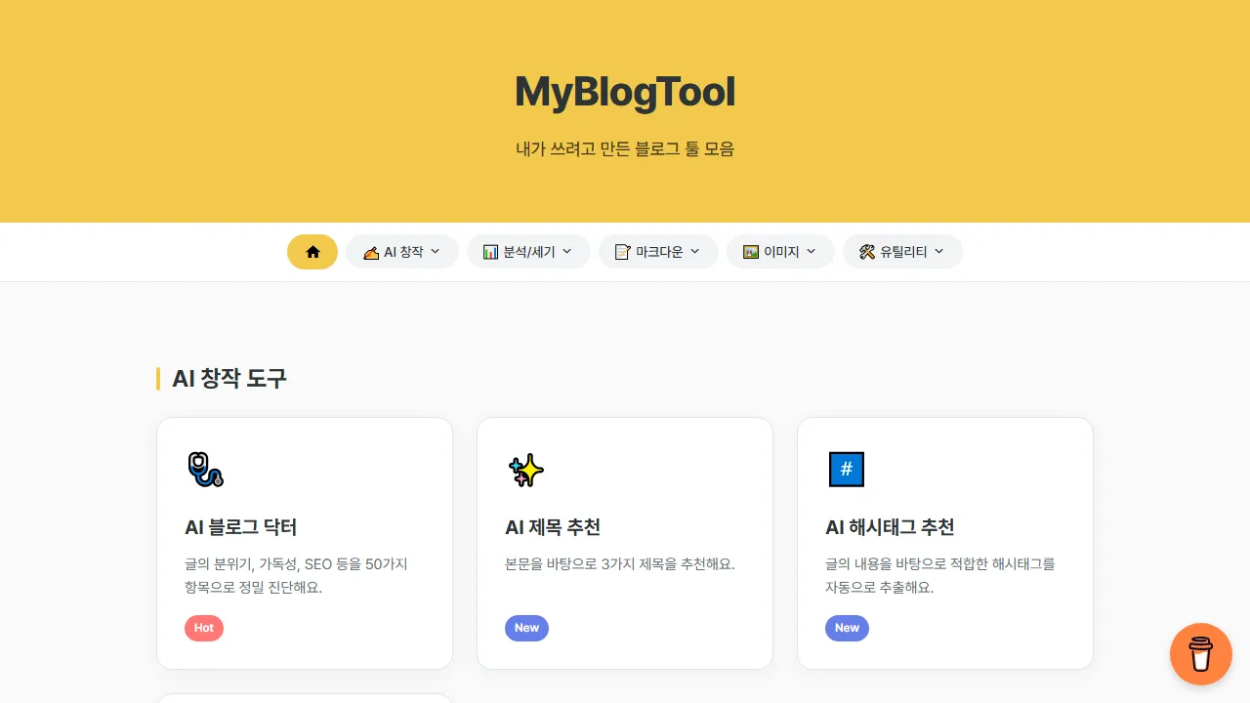Viewport: 1250px width, 703px height.
Task: Click the picture icon next to 이미지
Action: point(750,251)
